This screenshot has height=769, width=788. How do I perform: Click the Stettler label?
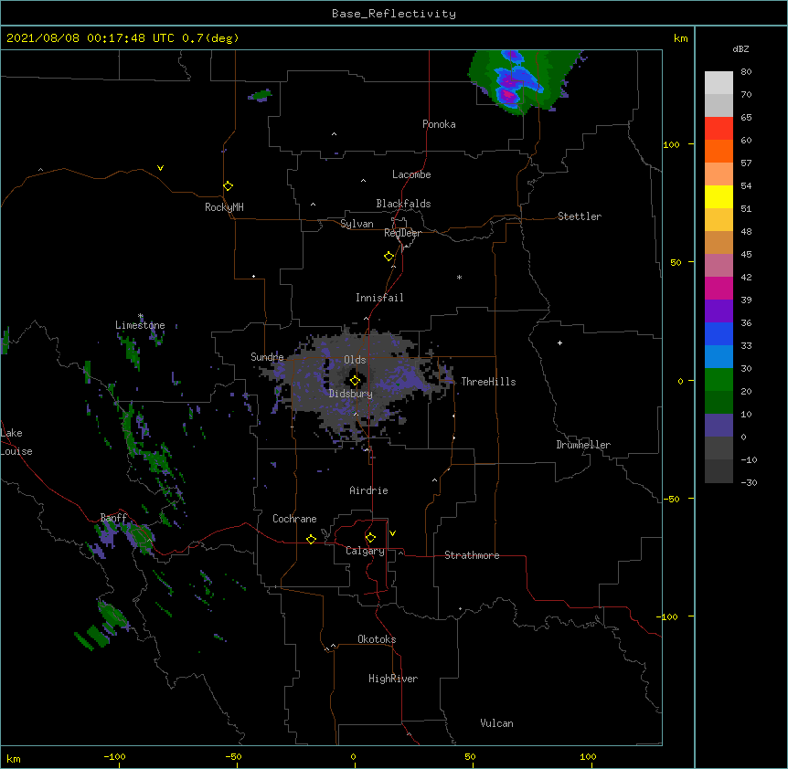(580, 216)
